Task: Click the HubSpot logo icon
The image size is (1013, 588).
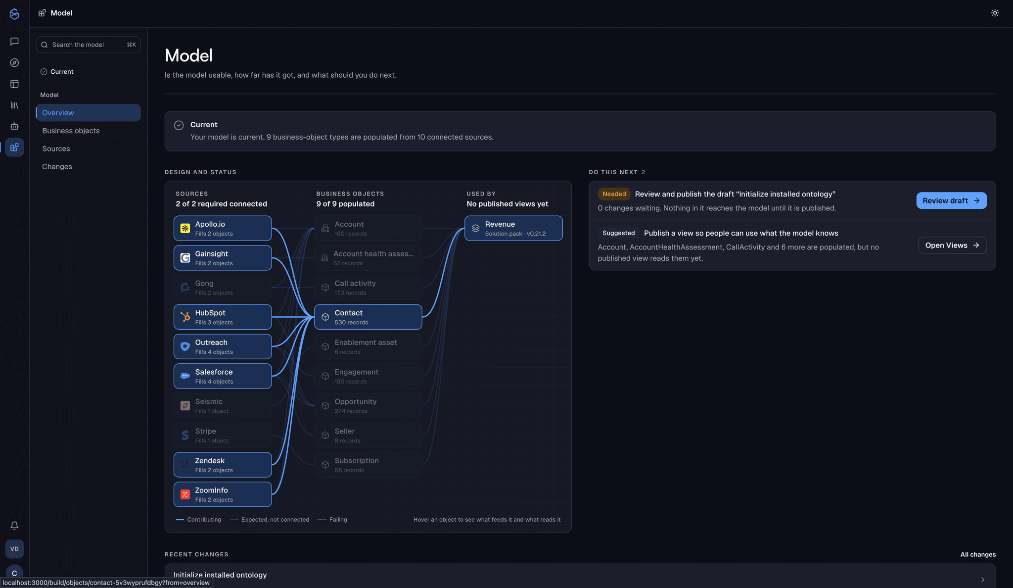Action: [x=185, y=317]
